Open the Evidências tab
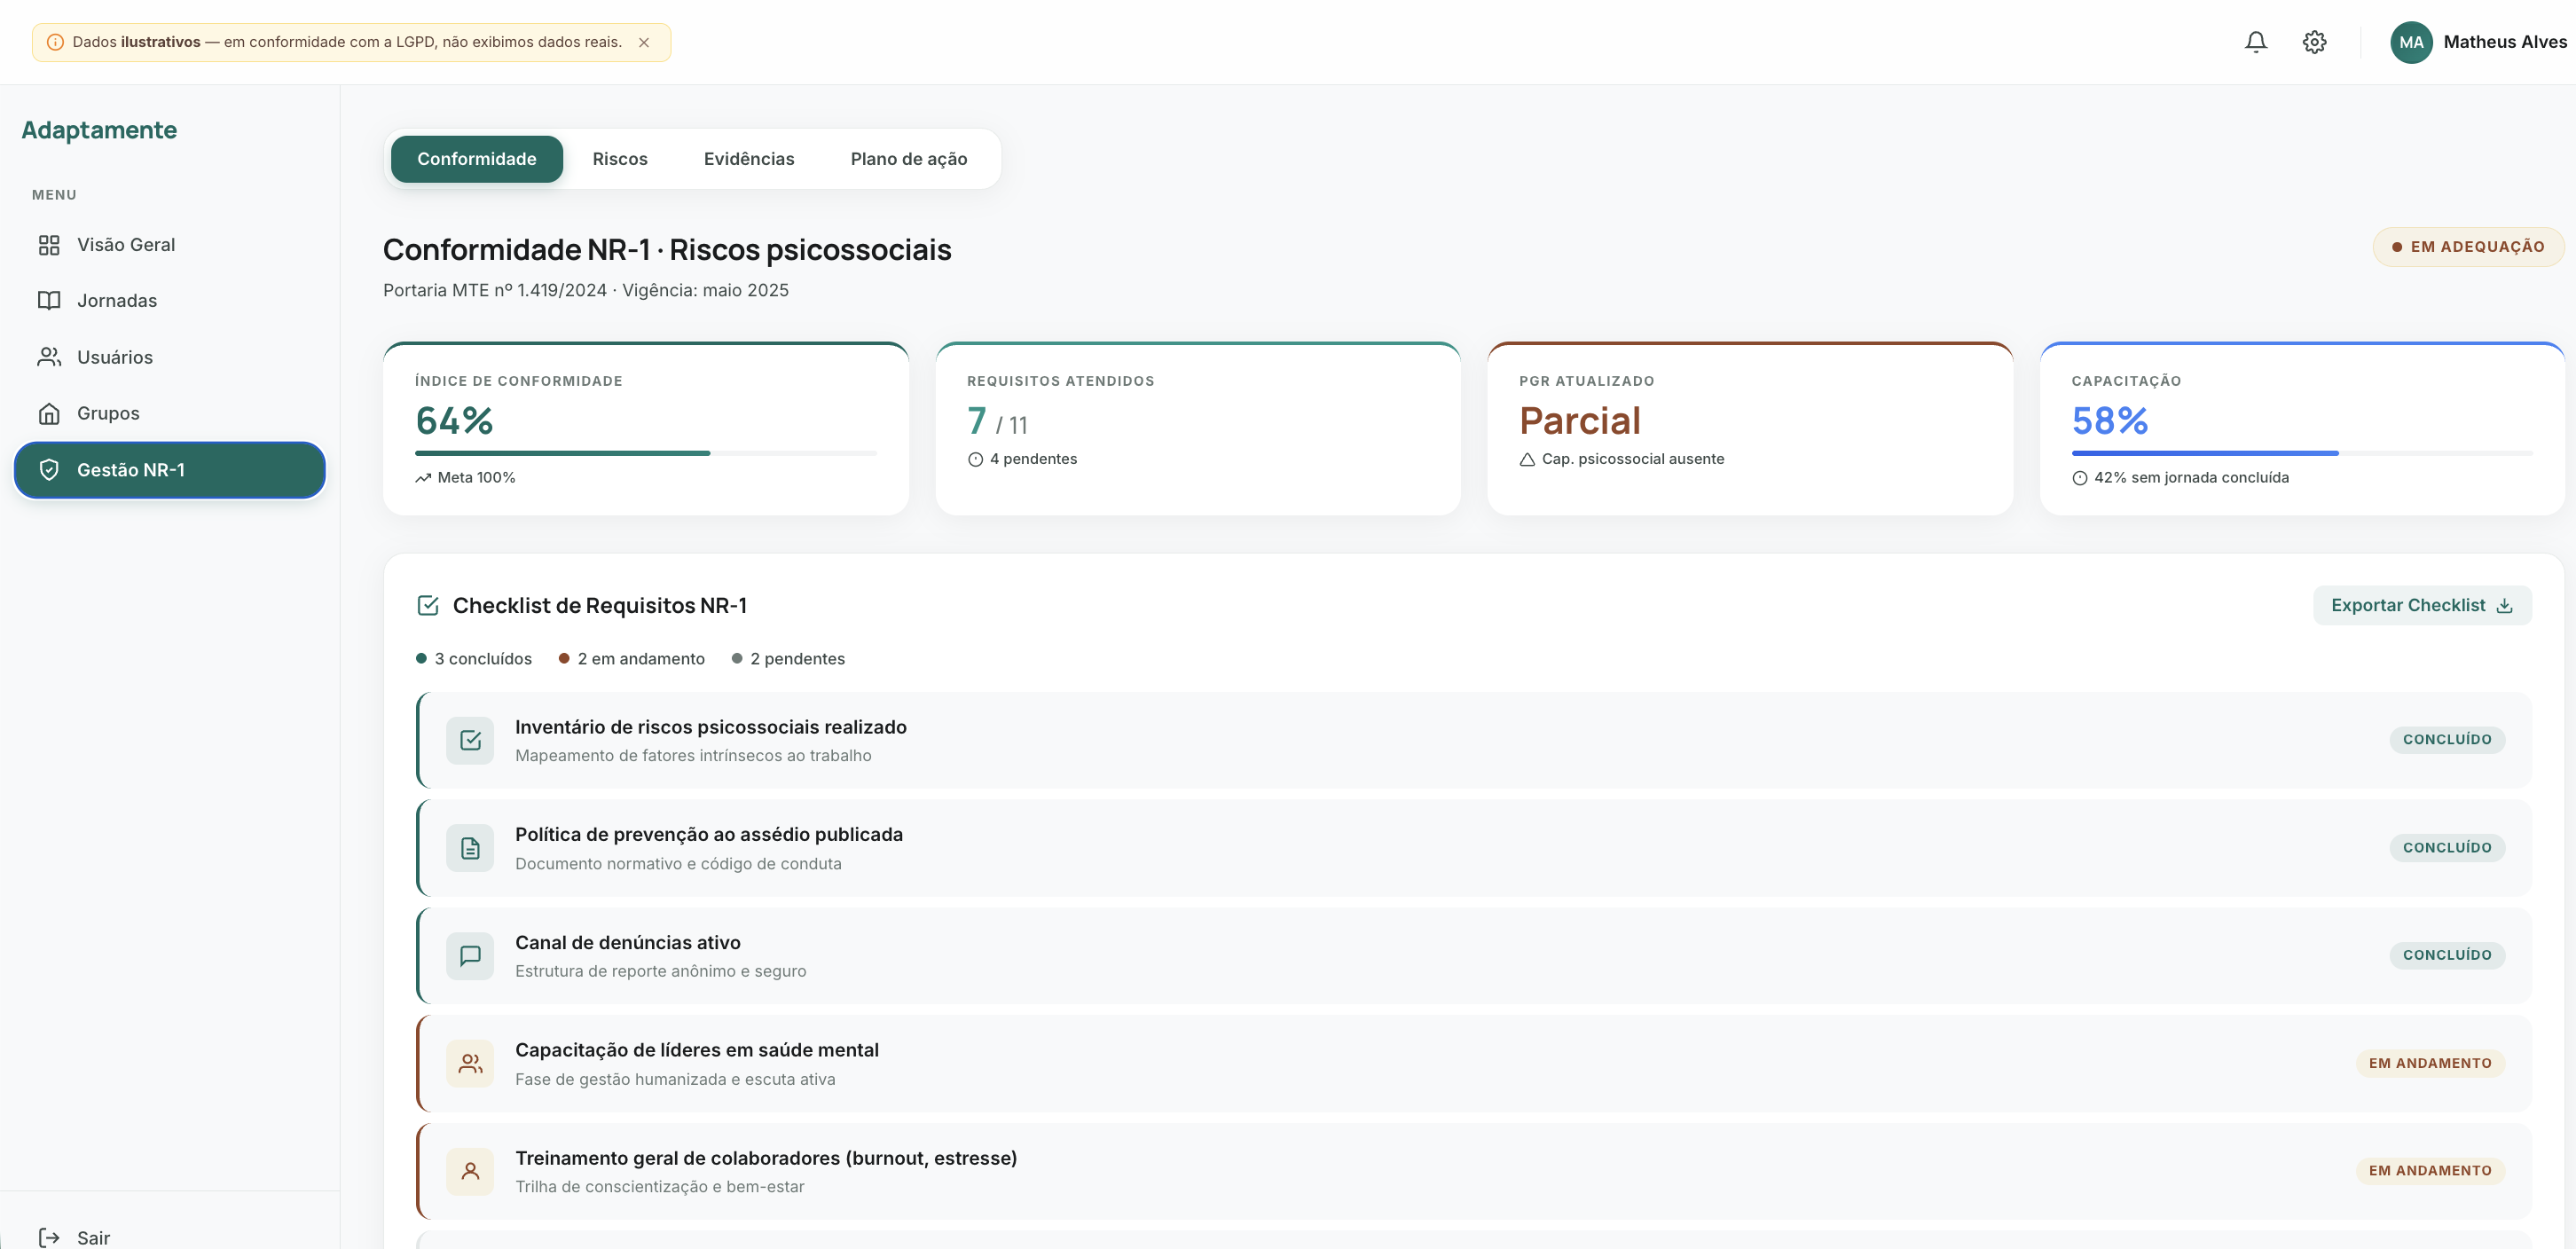2576x1249 pixels. [749, 159]
